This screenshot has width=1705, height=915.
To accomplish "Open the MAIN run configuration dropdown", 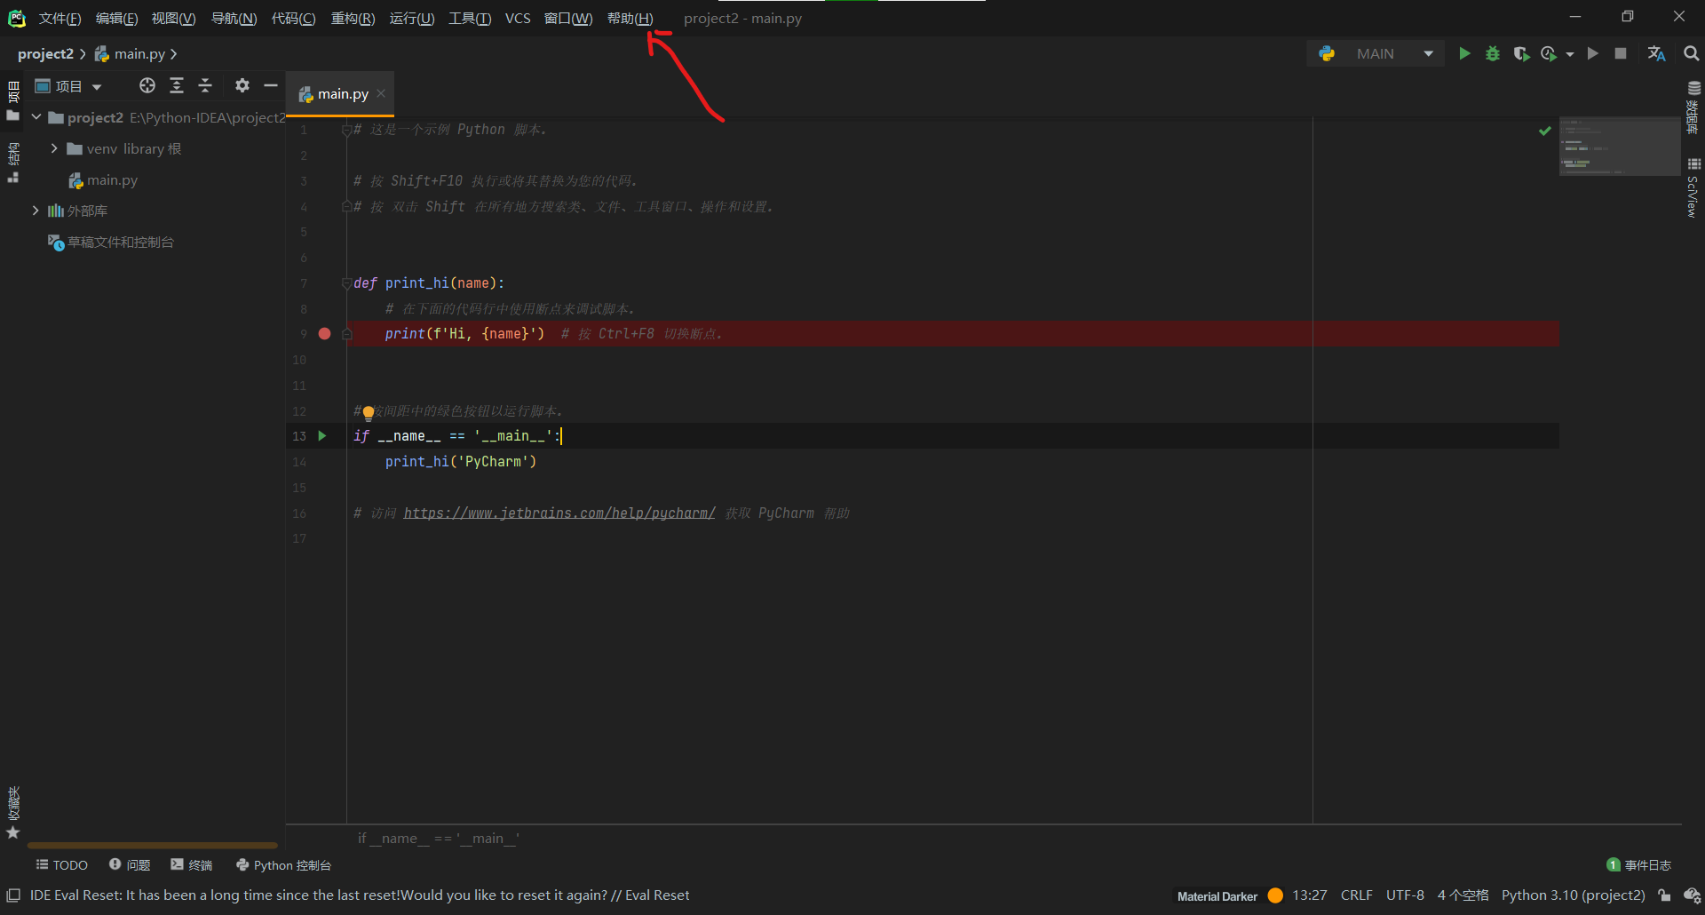I will click(1376, 54).
